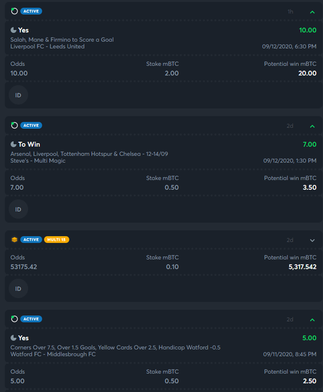Open the 'Liverpool FC - Leeds United' match text
Screen dimensions: 323x392
click(x=48, y=47)
